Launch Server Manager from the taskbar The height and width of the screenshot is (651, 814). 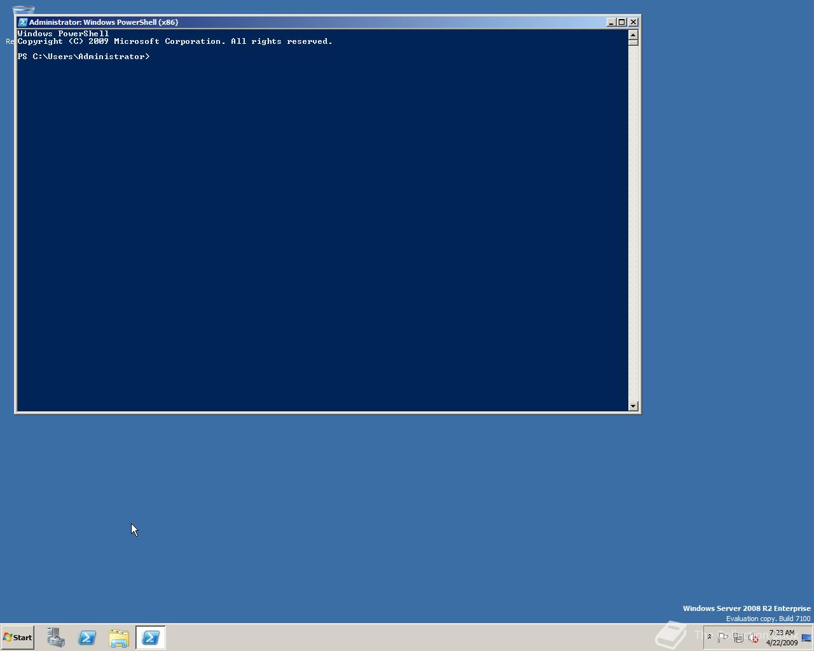click(x=56, y=638)
